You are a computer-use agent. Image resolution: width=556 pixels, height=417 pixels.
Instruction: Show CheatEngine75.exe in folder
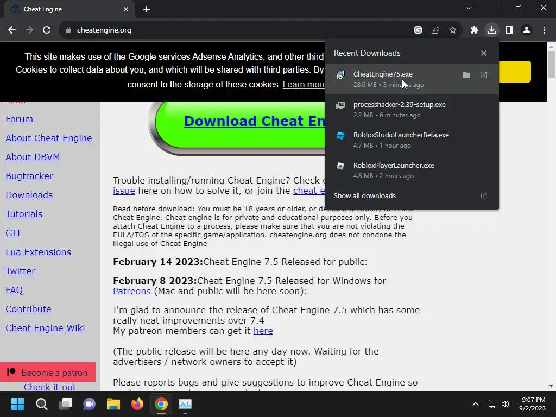(466, 75)
